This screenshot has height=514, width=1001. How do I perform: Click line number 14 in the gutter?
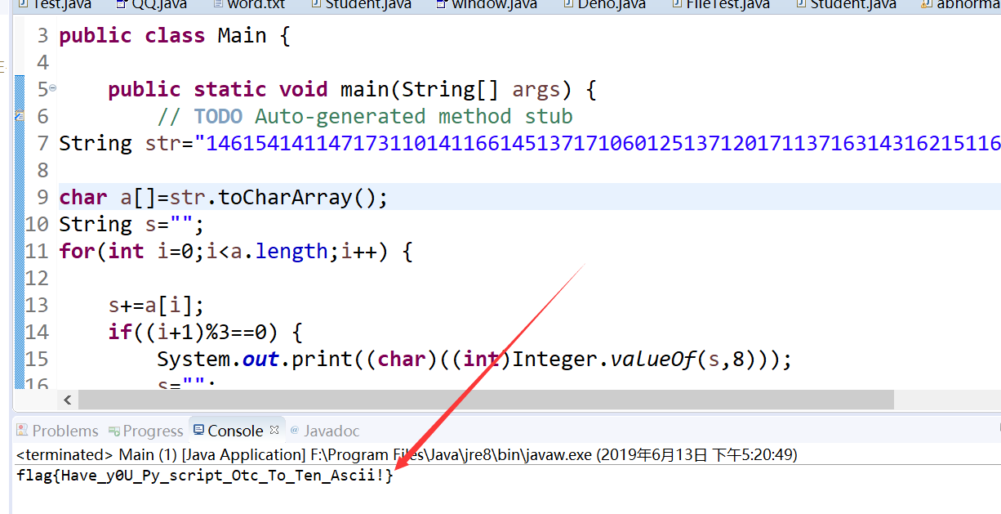(x=38, y=333)
